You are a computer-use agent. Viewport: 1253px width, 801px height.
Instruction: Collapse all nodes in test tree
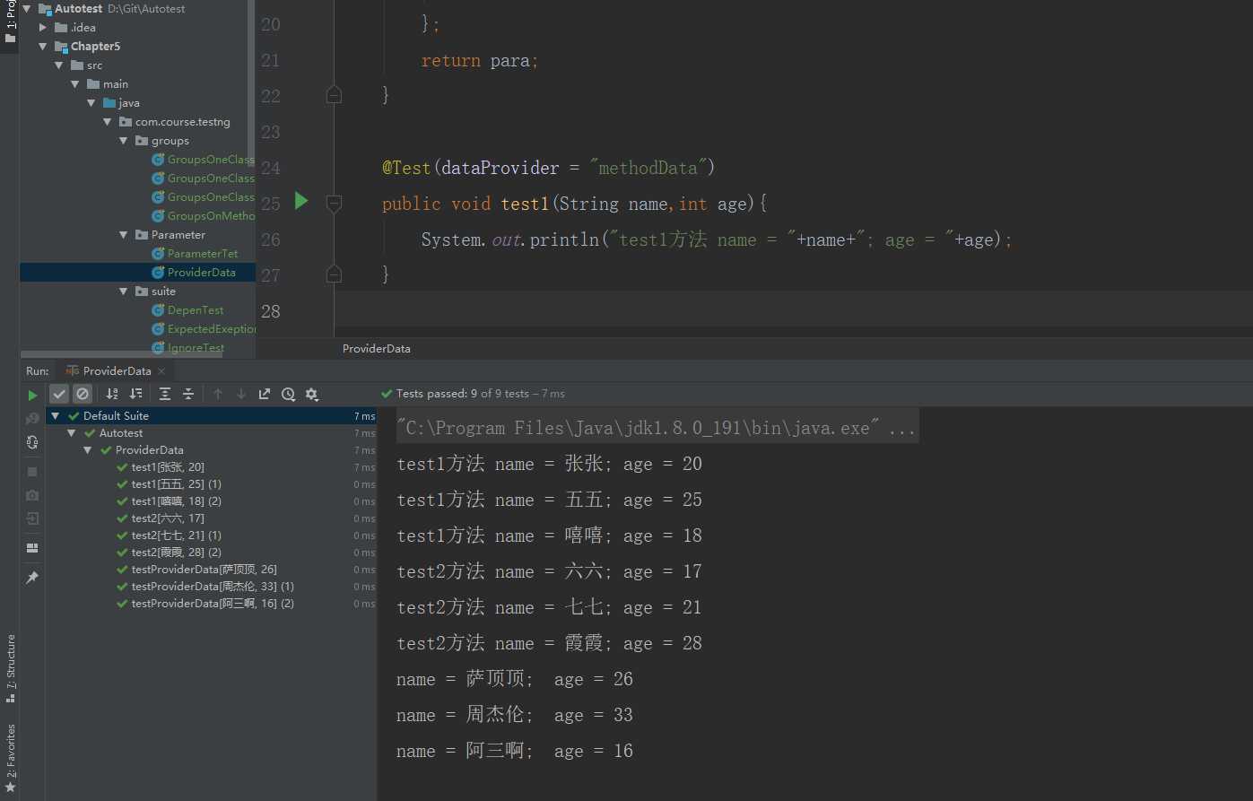tap(188, 394)
